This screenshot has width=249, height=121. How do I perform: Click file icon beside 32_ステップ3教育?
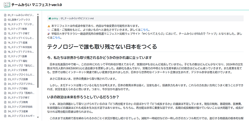(5, 102)
